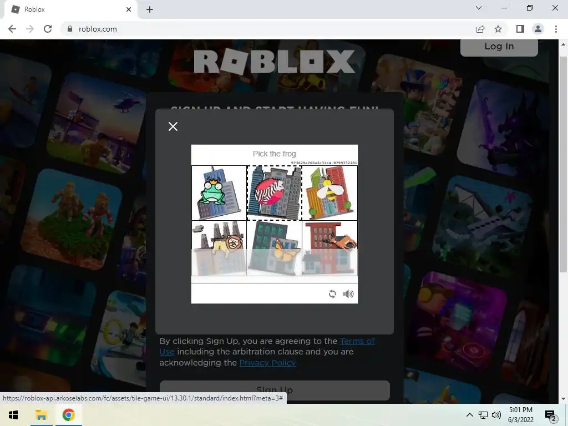Close the Roblox tab
Image resolution: width=568 pixels, height=426 pixels.
pyautogui.click(x=129, y=9)
